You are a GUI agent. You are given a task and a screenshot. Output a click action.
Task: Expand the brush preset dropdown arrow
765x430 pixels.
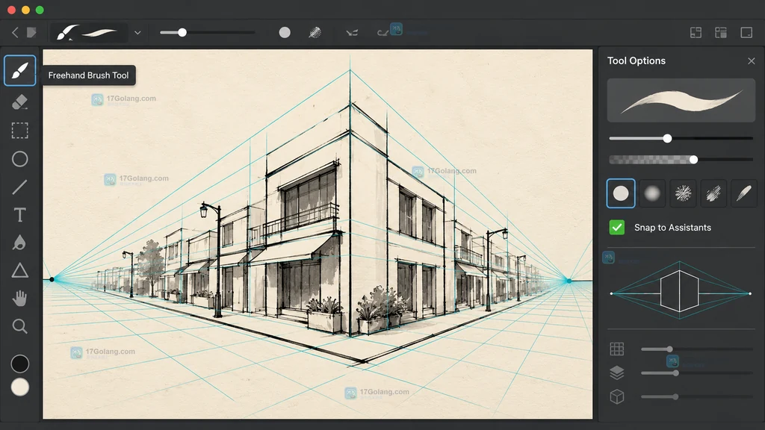pos(137,33)
